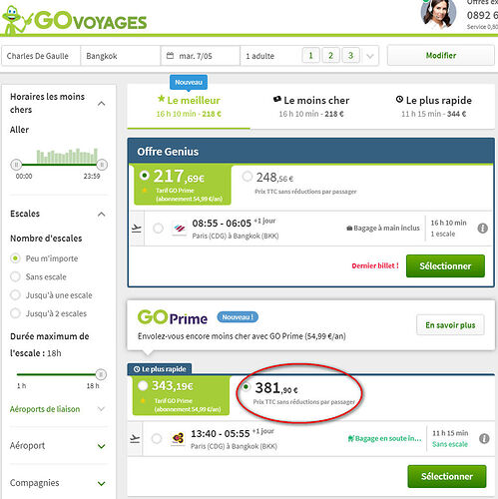Click the GO Prime logo

[173, 317]
